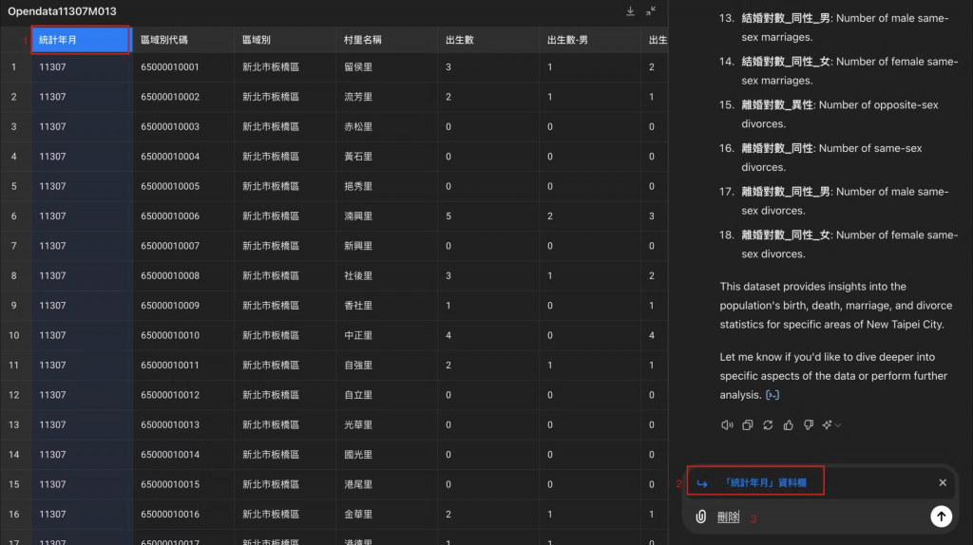Click list item 離婚對數_同性_女 in response

tap(786, 235)
